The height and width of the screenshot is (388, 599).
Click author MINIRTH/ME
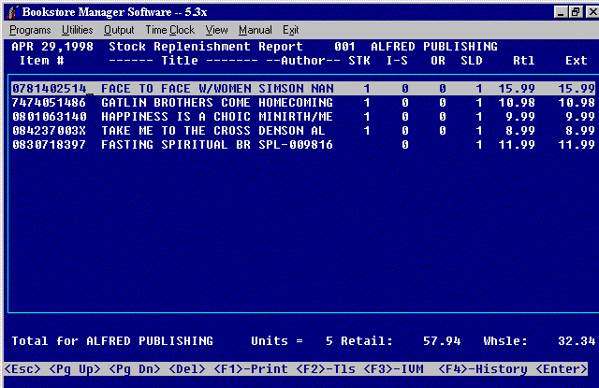296,117
